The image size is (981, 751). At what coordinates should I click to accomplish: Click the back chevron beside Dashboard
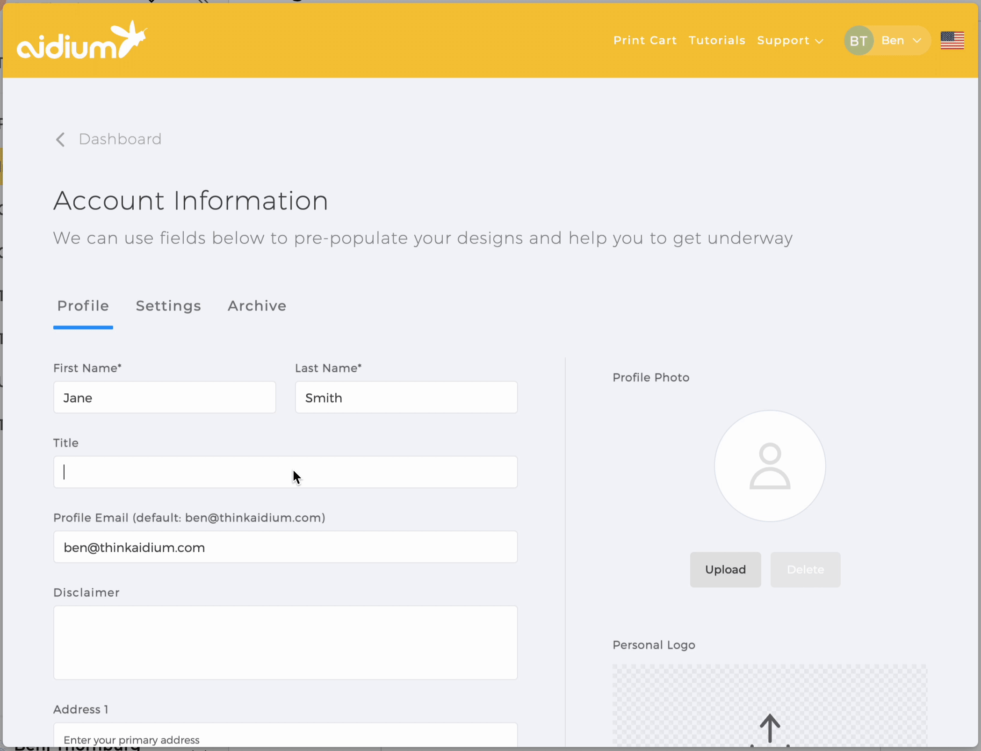[60, 139]
